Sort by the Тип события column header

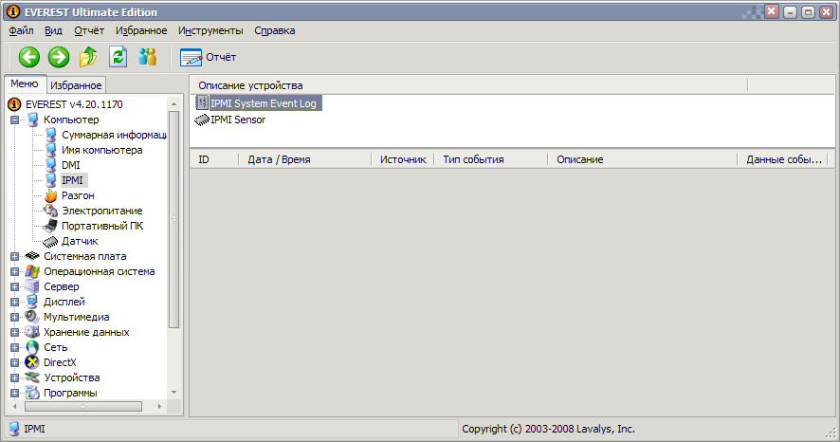coord(491,159)
